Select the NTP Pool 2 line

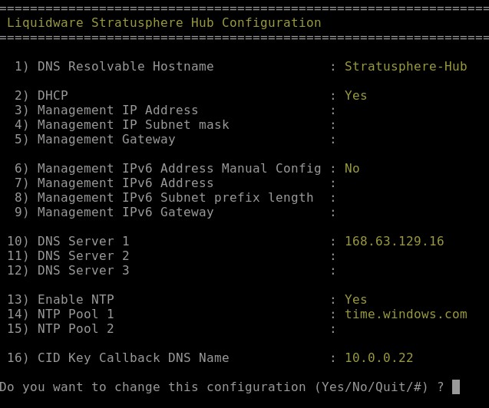tap(61, 329)
